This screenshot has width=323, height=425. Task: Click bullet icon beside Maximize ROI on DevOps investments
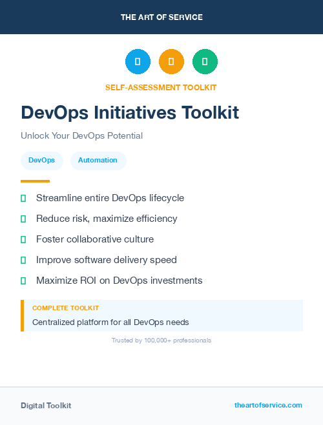(23, 281)
